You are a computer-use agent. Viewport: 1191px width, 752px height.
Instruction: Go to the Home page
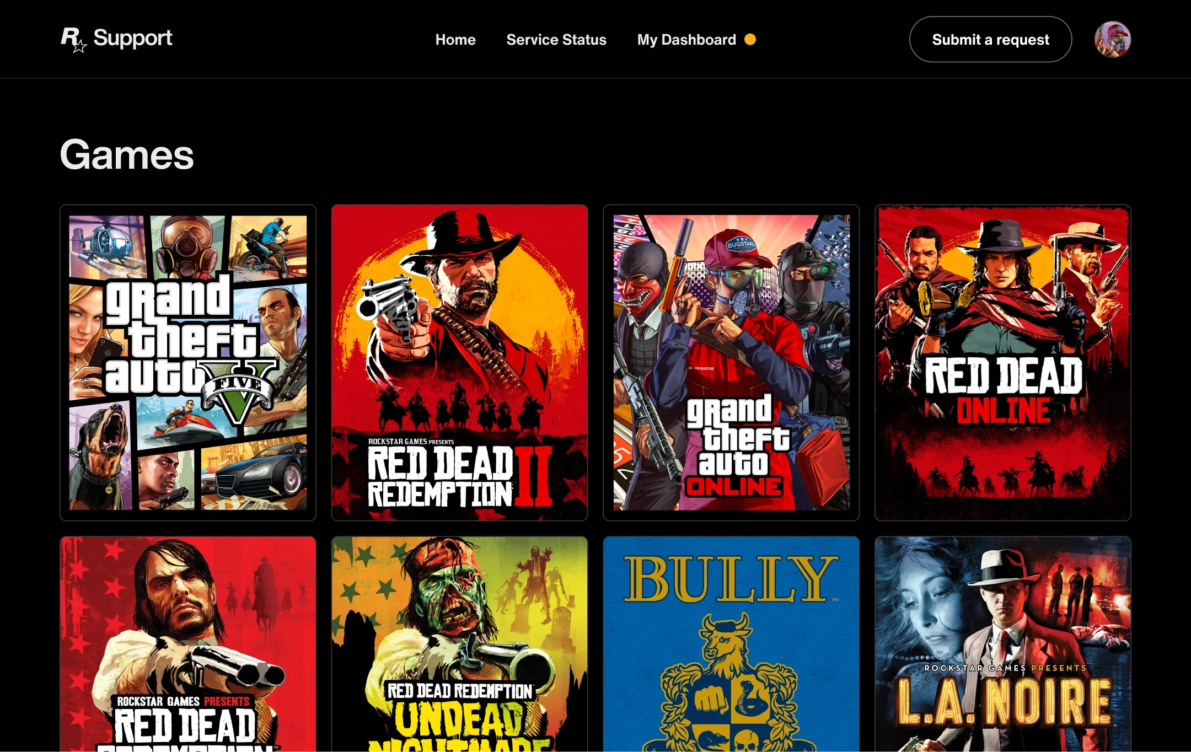click(455, 40)
